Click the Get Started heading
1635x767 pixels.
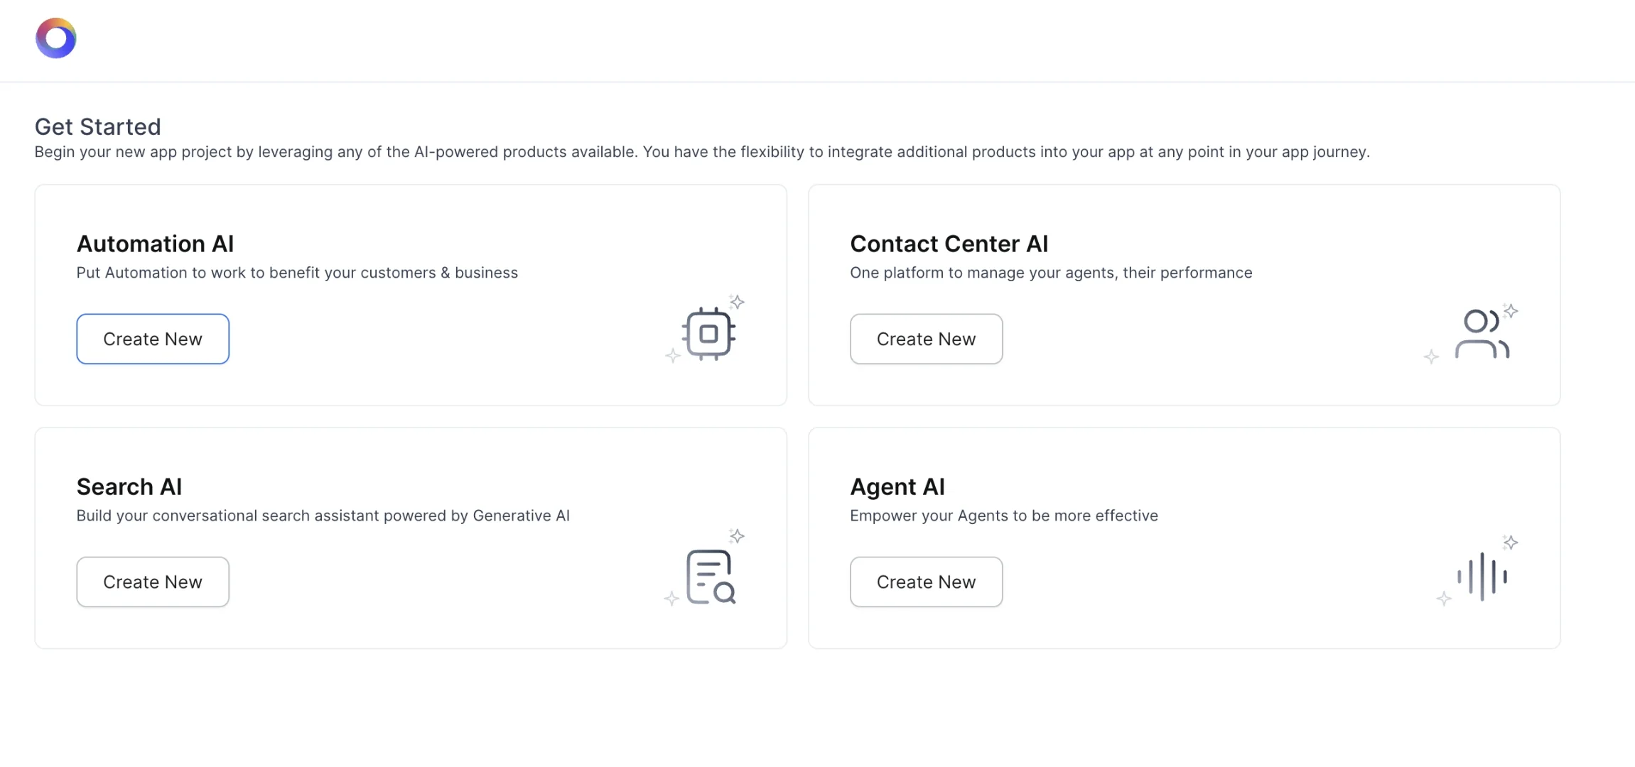97,126
